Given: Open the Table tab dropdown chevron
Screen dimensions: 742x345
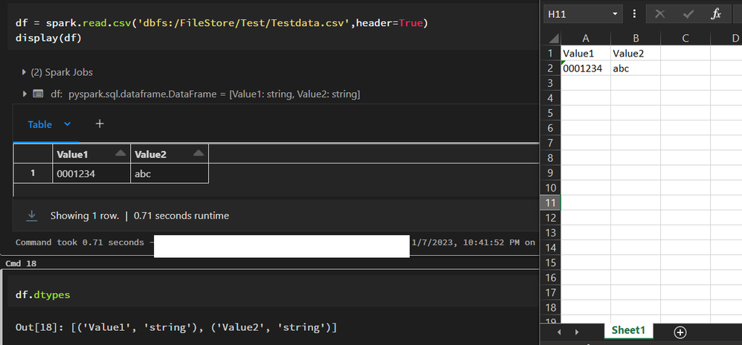Looking at the screenshot, I should click(x=67, y=124).
